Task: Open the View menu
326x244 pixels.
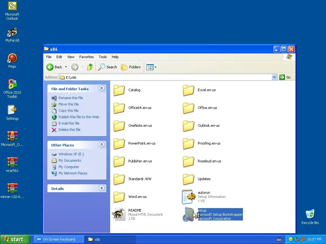Action: click(x=71, y=57)
